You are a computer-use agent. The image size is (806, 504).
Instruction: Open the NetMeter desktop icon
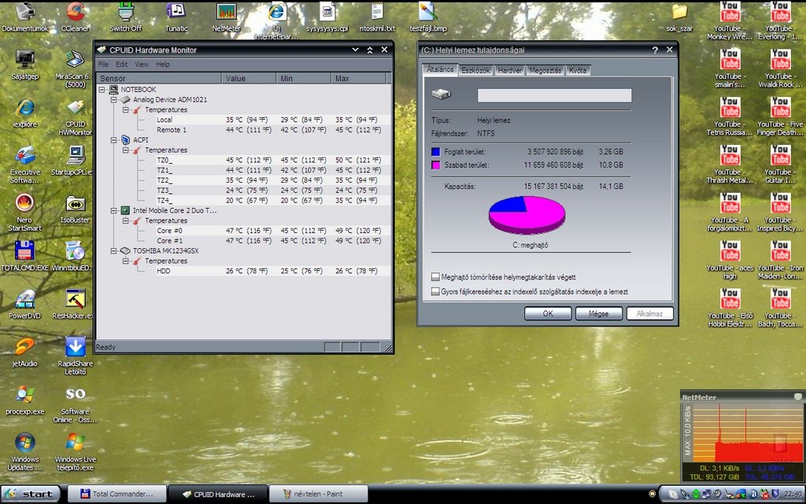click(226, 16)
